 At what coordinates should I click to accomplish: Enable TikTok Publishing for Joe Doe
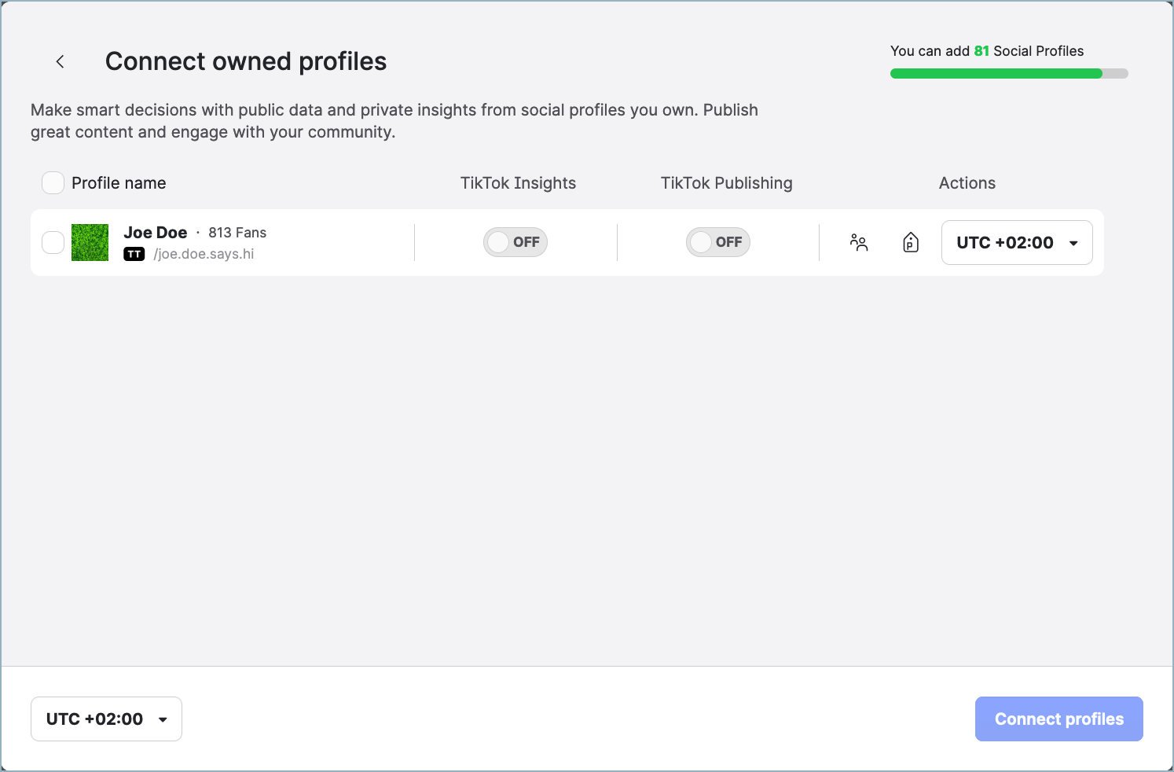(717, 242)
